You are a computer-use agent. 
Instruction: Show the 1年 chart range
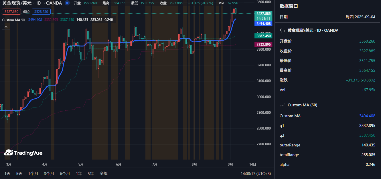coord(79,174)
